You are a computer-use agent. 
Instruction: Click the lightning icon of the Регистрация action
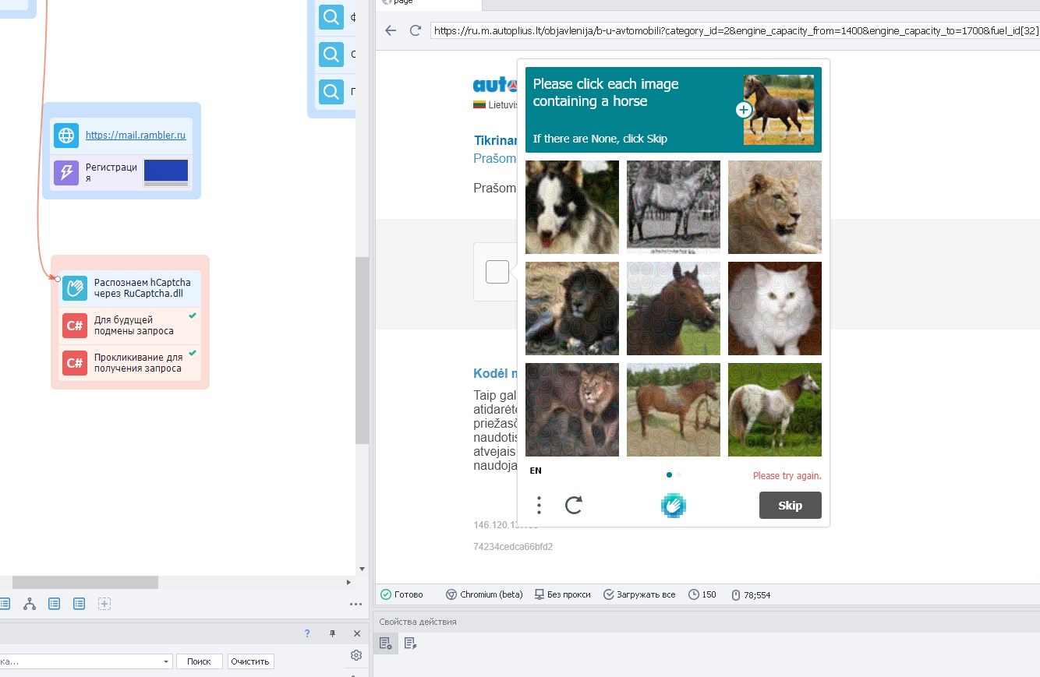[66, 172]
